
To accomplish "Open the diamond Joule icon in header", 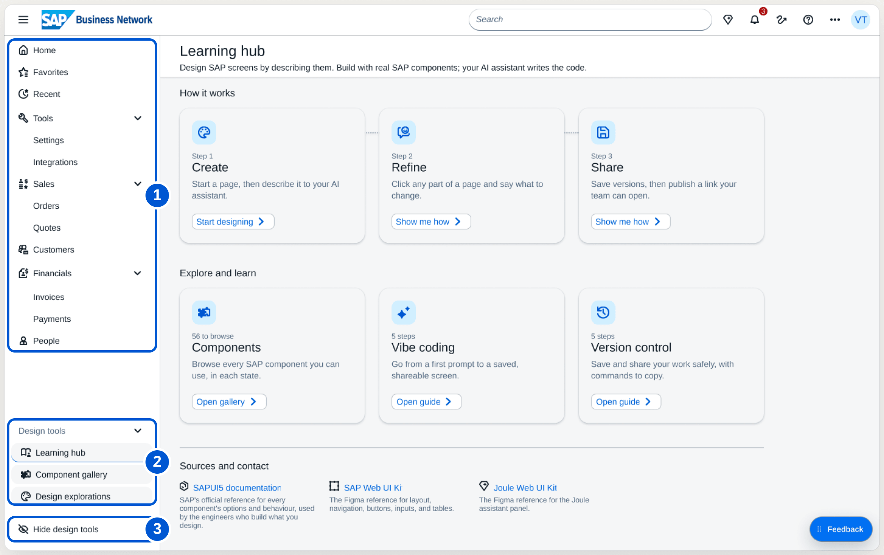I will (x=728, y=20).
